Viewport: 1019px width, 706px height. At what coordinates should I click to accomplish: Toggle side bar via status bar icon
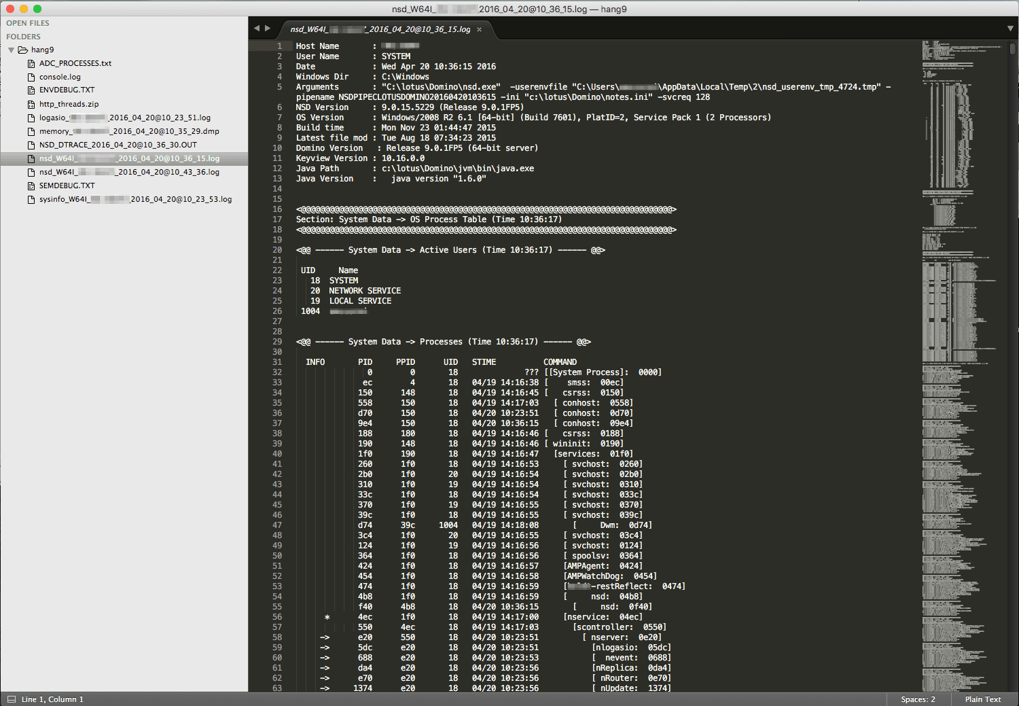11,699
